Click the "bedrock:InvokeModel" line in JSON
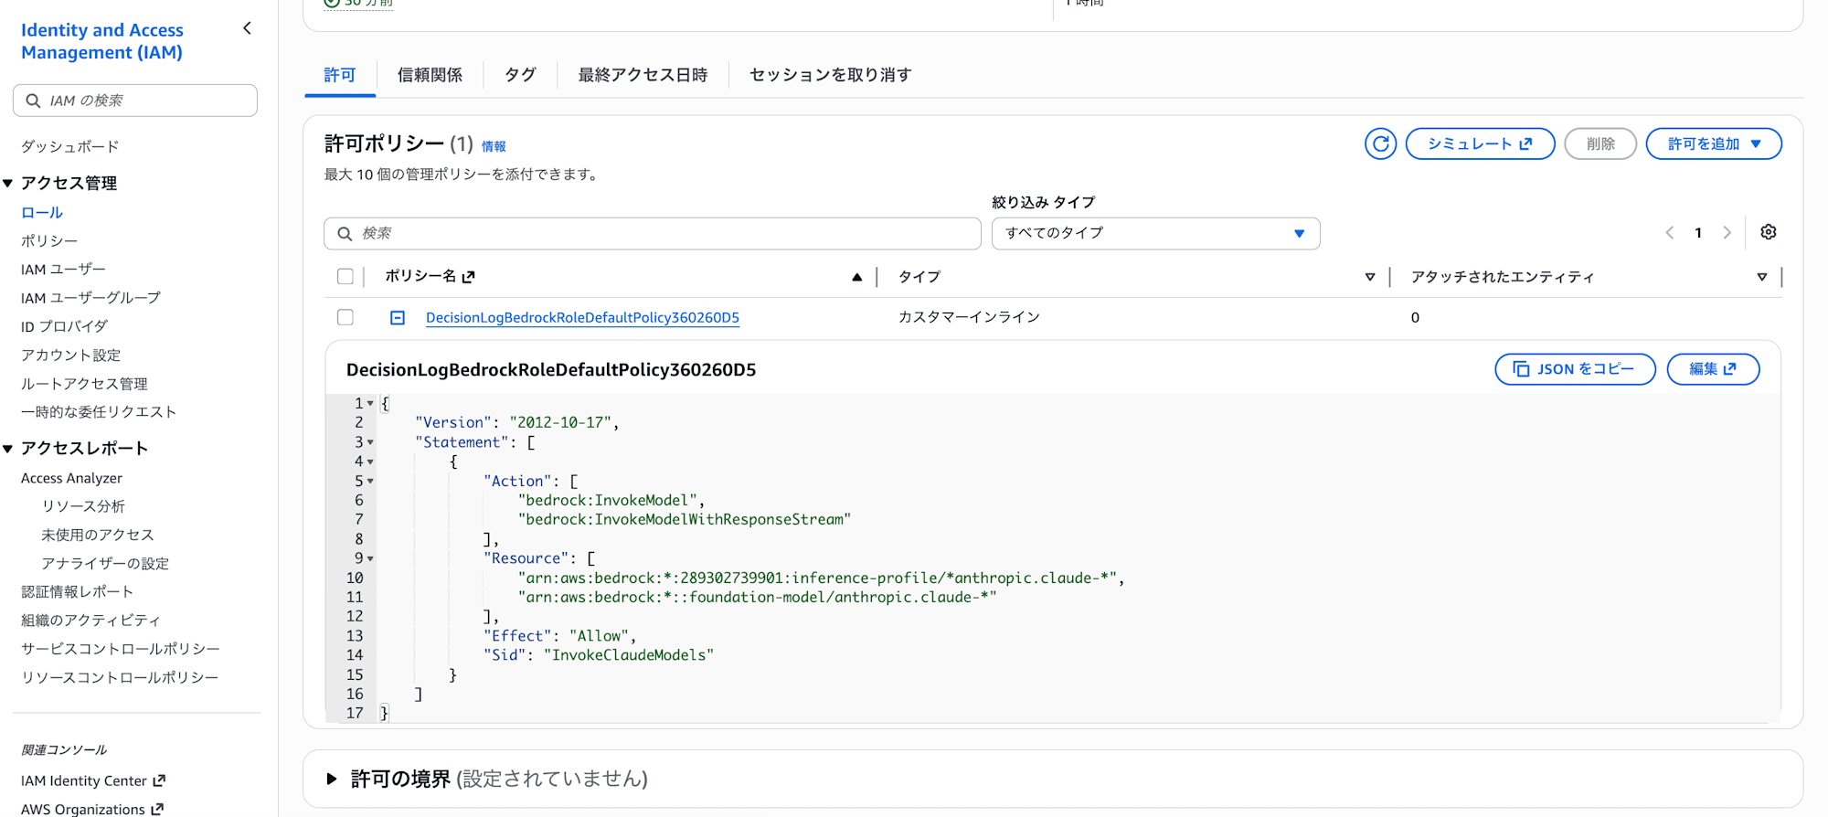 611,500
